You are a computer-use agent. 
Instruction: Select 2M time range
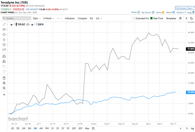pos(29,128)
